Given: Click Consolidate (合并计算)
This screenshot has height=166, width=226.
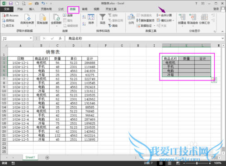Looking at the screenshot, I should point(164,15).
